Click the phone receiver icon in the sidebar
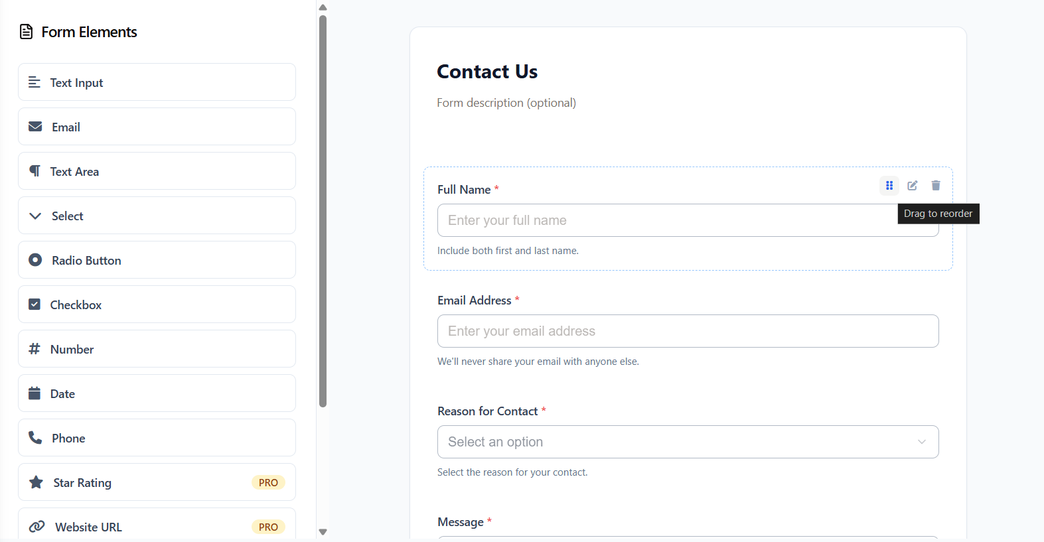 35,437
